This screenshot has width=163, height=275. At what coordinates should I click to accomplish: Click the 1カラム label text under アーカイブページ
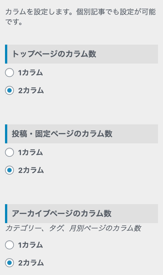click(31, 245)
